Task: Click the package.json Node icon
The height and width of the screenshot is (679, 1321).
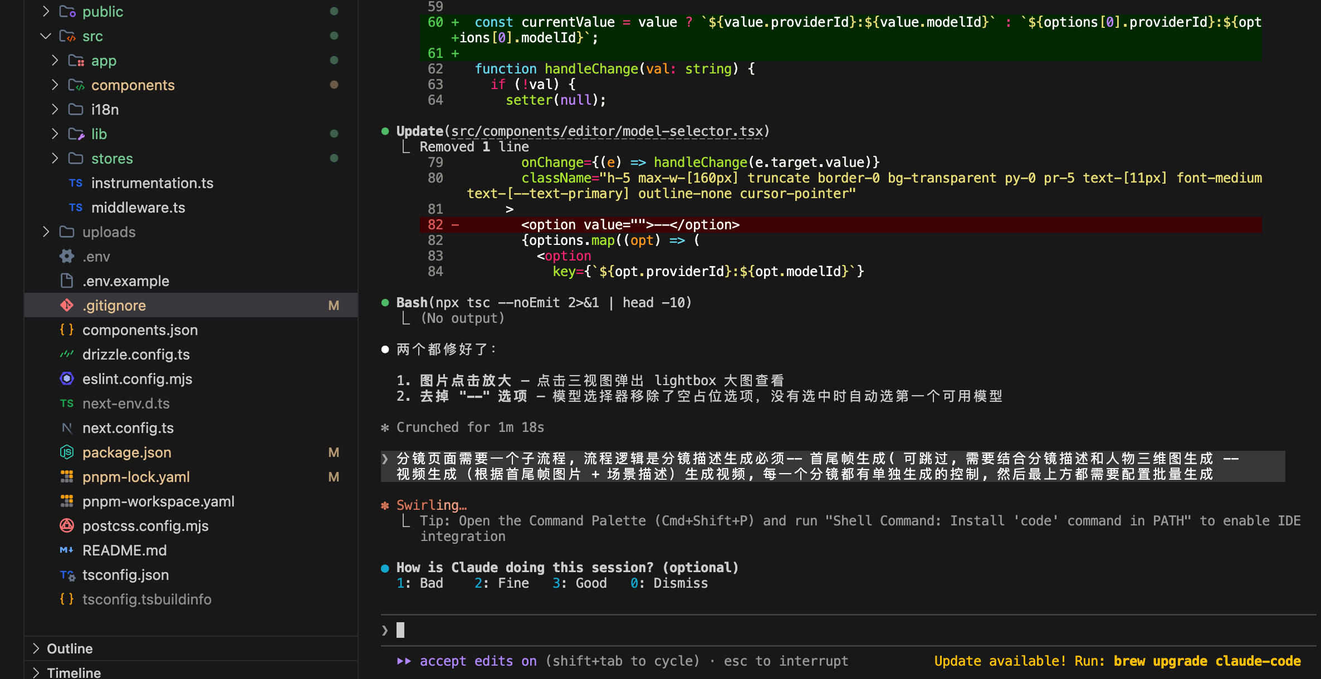Action: pos(67,452)
